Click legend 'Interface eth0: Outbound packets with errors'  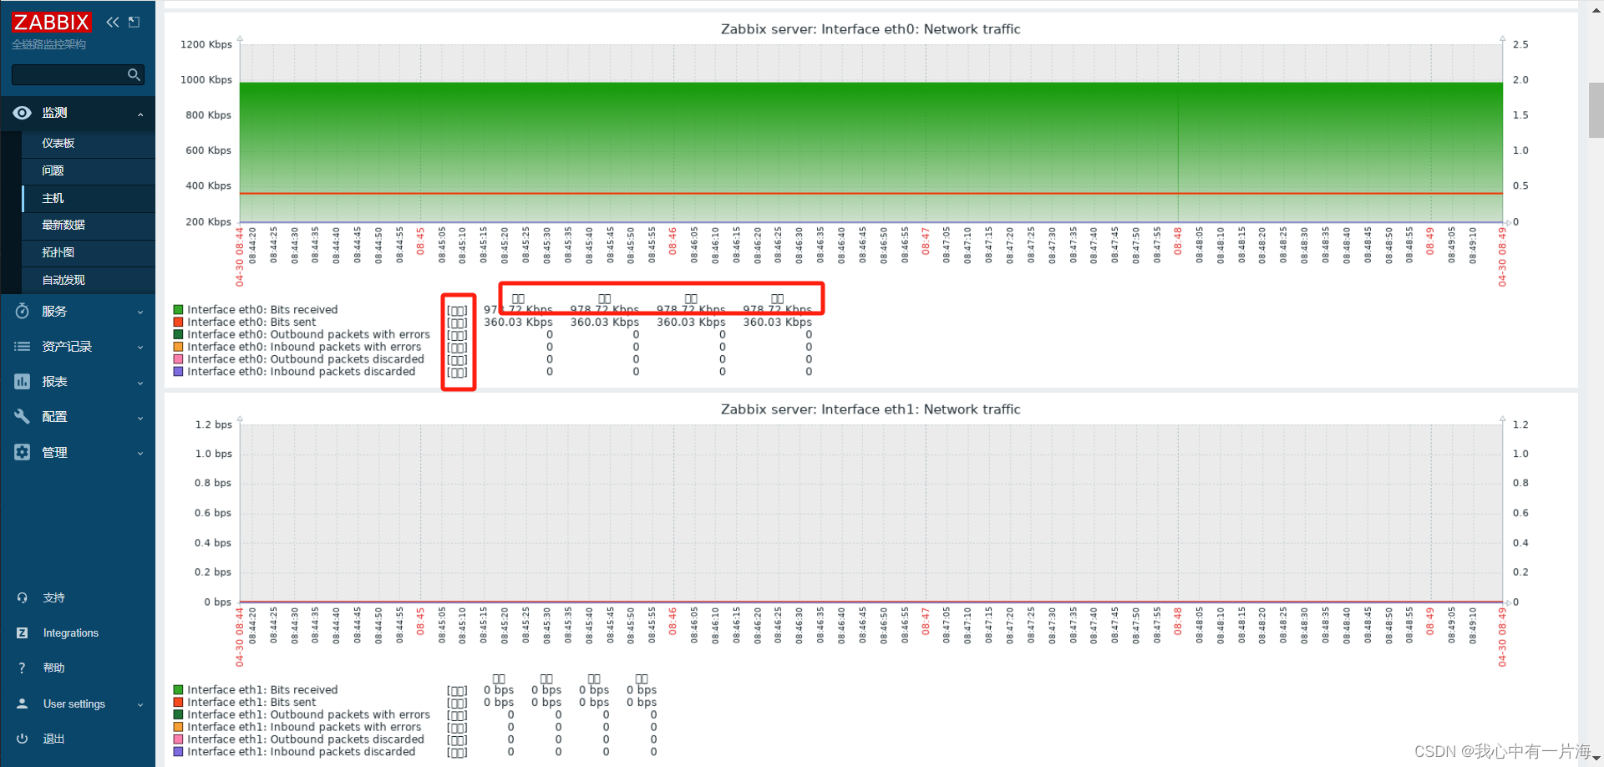coord(308,334)
